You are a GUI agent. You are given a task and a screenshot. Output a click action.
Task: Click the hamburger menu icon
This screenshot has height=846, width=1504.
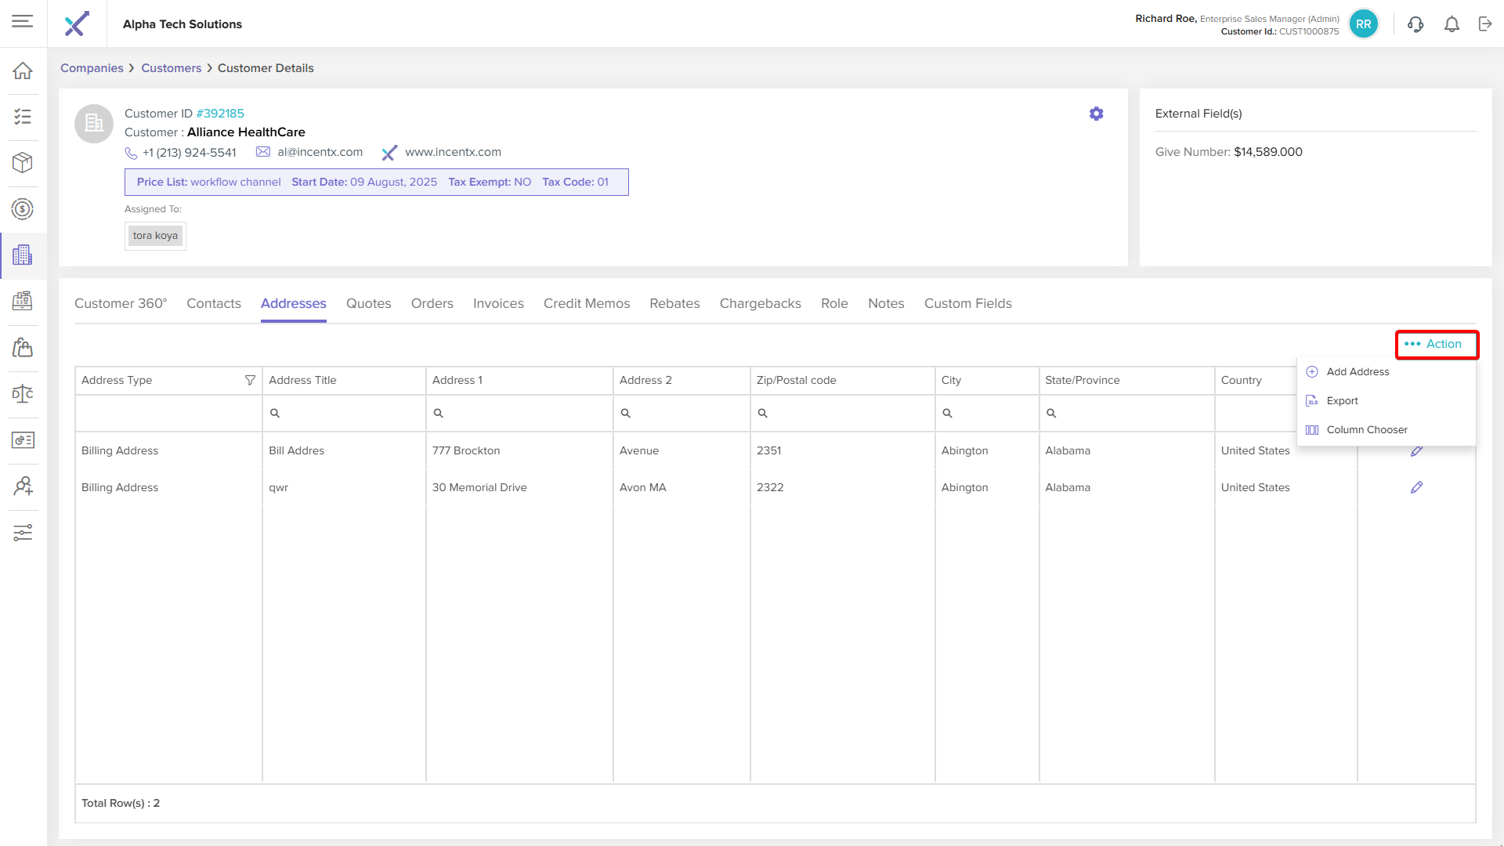coord(23,21)
